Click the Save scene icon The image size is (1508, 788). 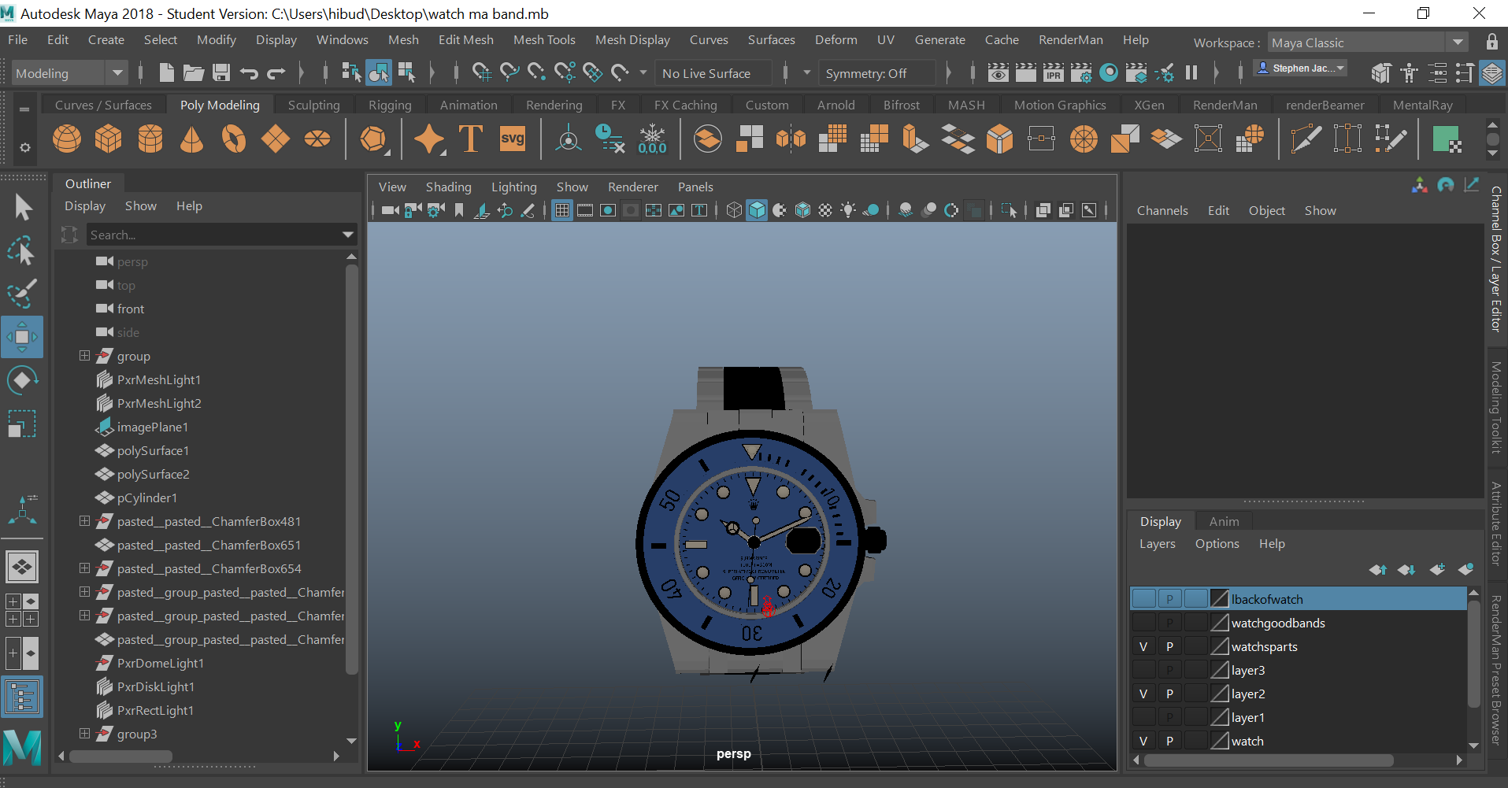point(221,73)
